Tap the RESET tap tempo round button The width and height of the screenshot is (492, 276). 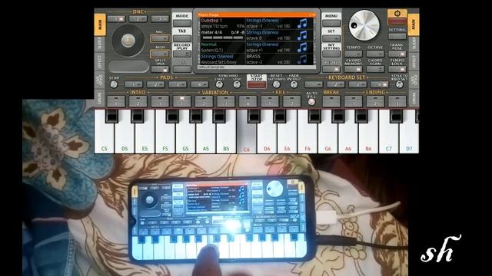pos(277,84)
